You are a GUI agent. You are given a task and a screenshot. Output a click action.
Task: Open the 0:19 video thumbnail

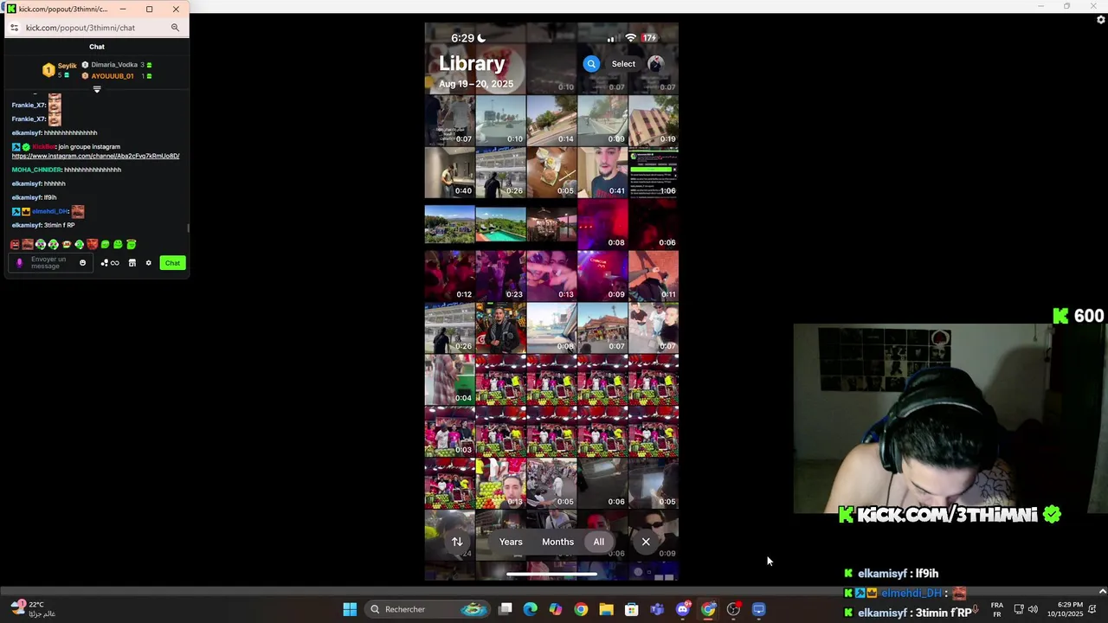click(654, 120)
